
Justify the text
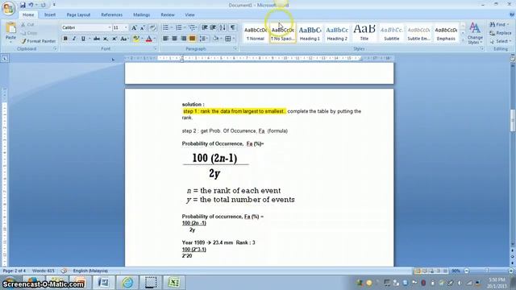click(192, 39)
